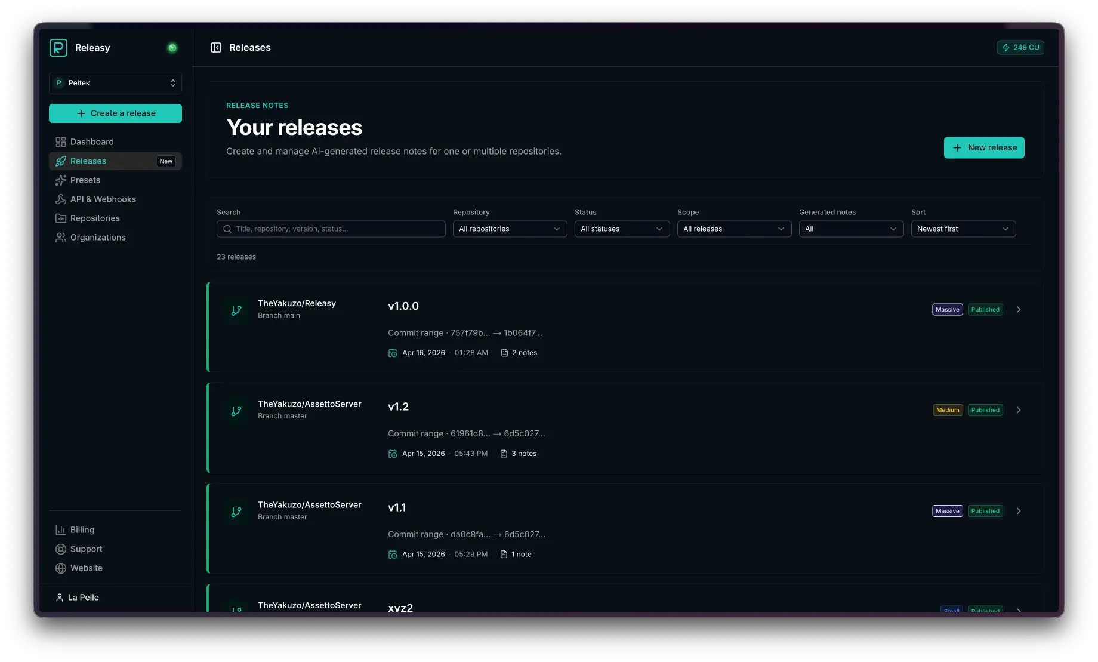Click the API & Webhooks webhook icon
This screenshot has width=1098, height=662.
pos(61,199)
